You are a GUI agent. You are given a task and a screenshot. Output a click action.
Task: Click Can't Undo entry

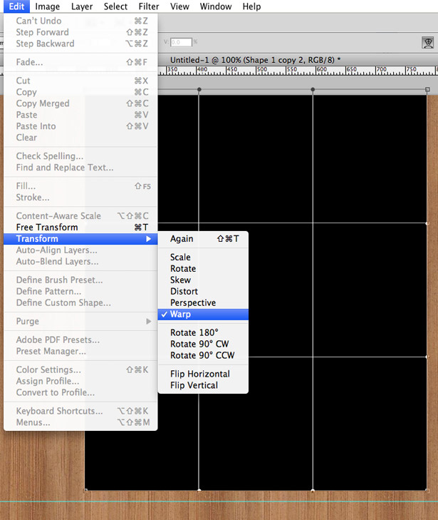80,21
